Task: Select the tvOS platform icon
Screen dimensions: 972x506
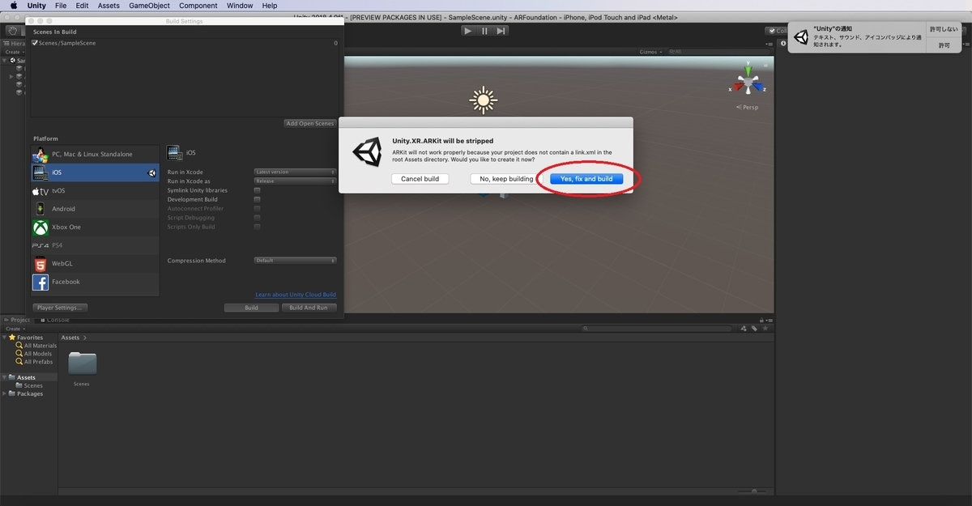Action: click(40, 191)
